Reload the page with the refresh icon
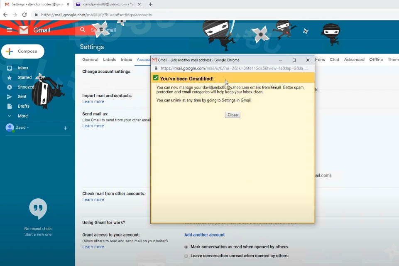Screen dimensions: 399x266 (24, 15)
